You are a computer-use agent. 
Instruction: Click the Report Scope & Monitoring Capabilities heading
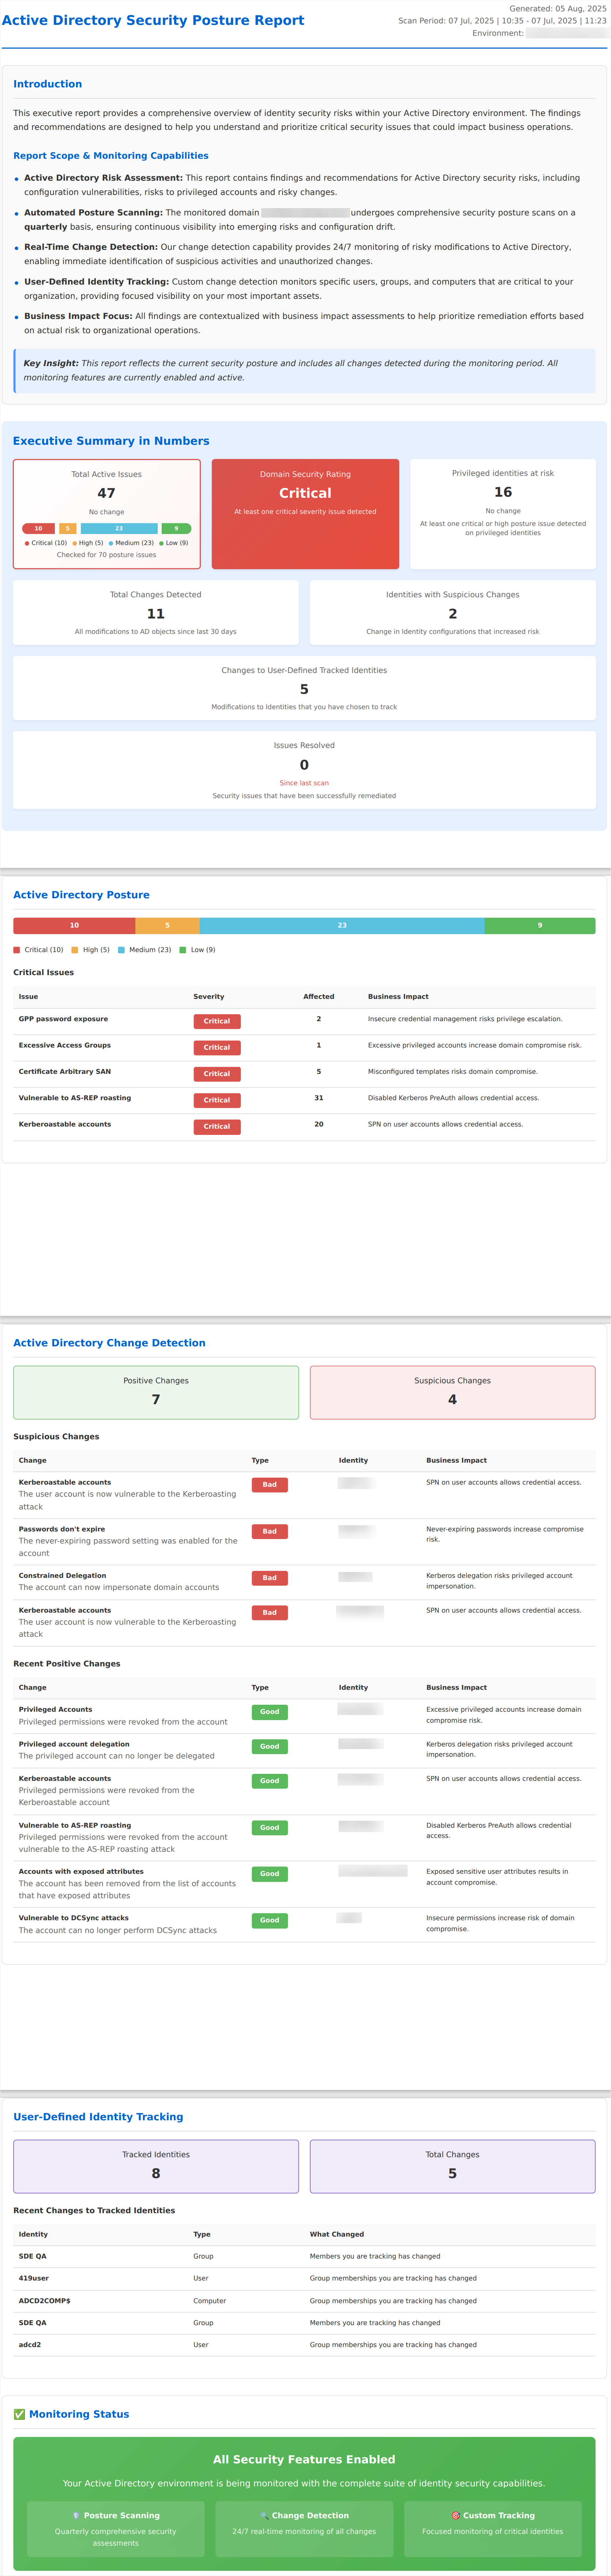tap(111, 156)
